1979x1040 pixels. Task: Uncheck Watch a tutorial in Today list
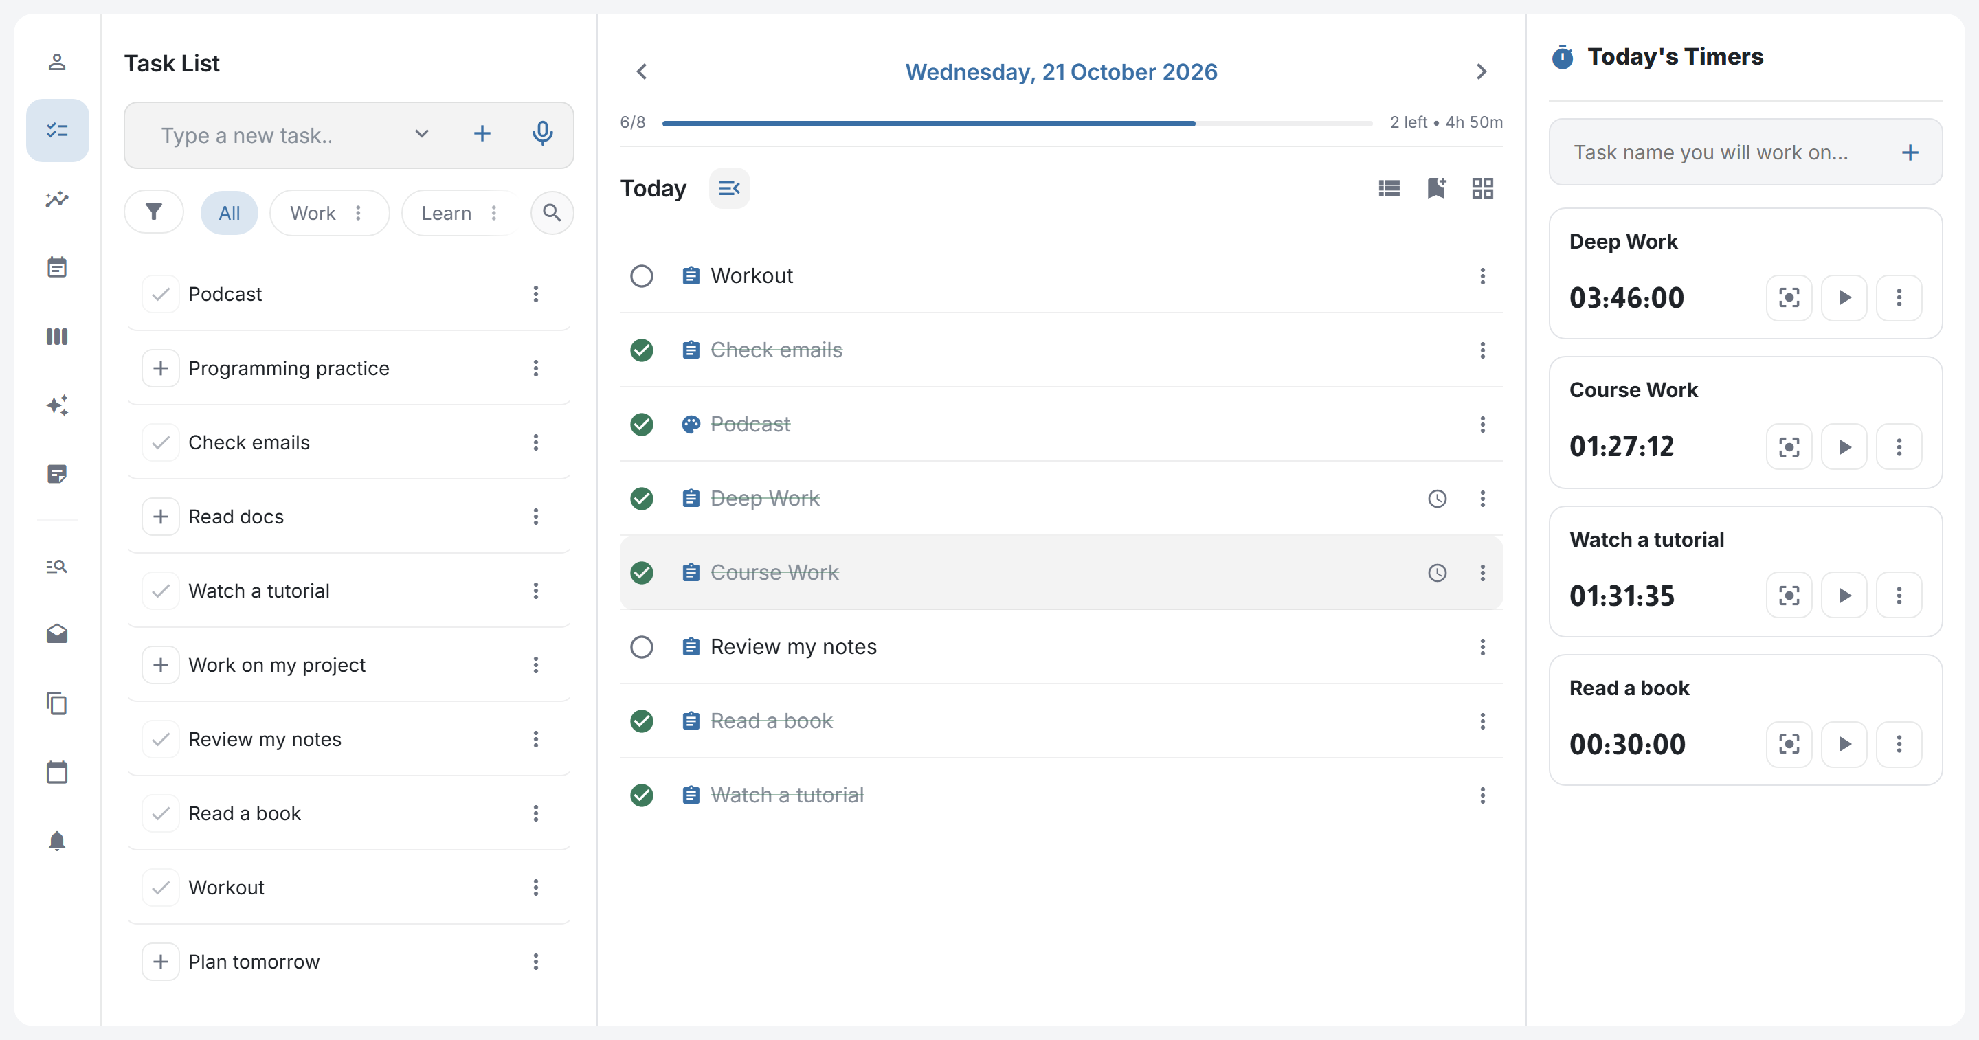tap(642, 795)
